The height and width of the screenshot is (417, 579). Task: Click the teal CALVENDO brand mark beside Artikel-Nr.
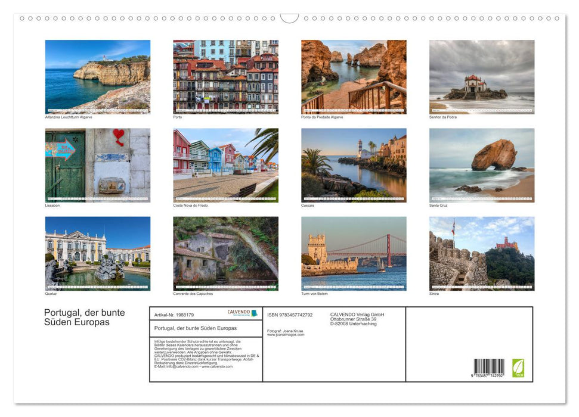point(255,313)
